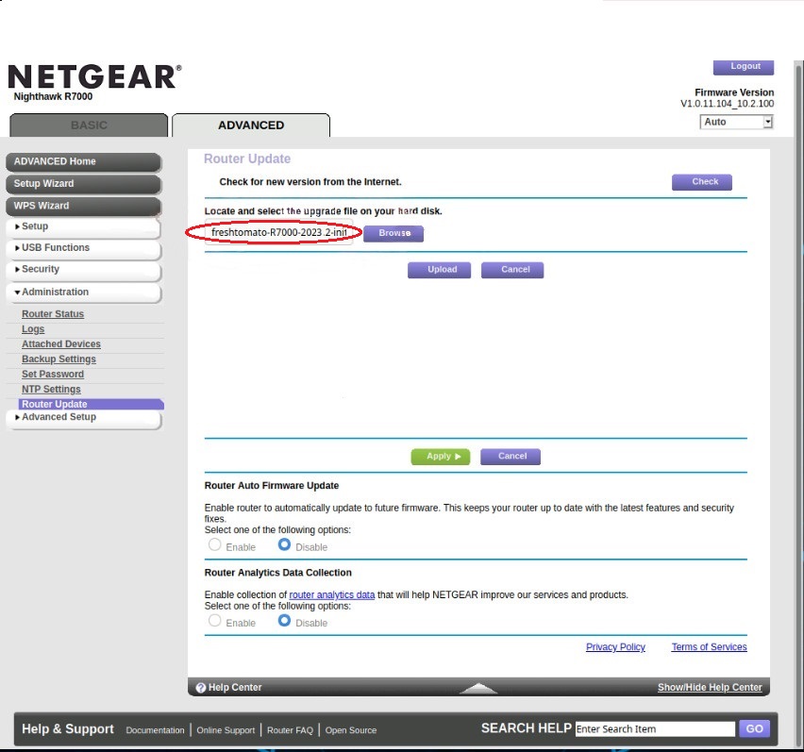
Task: Open ADVANCED Home
Action: (x=83, y=162)
